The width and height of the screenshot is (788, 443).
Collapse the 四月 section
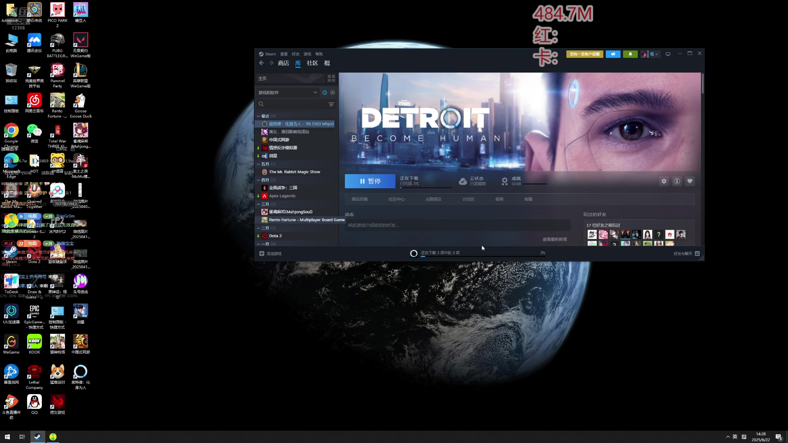pos(259,180)
